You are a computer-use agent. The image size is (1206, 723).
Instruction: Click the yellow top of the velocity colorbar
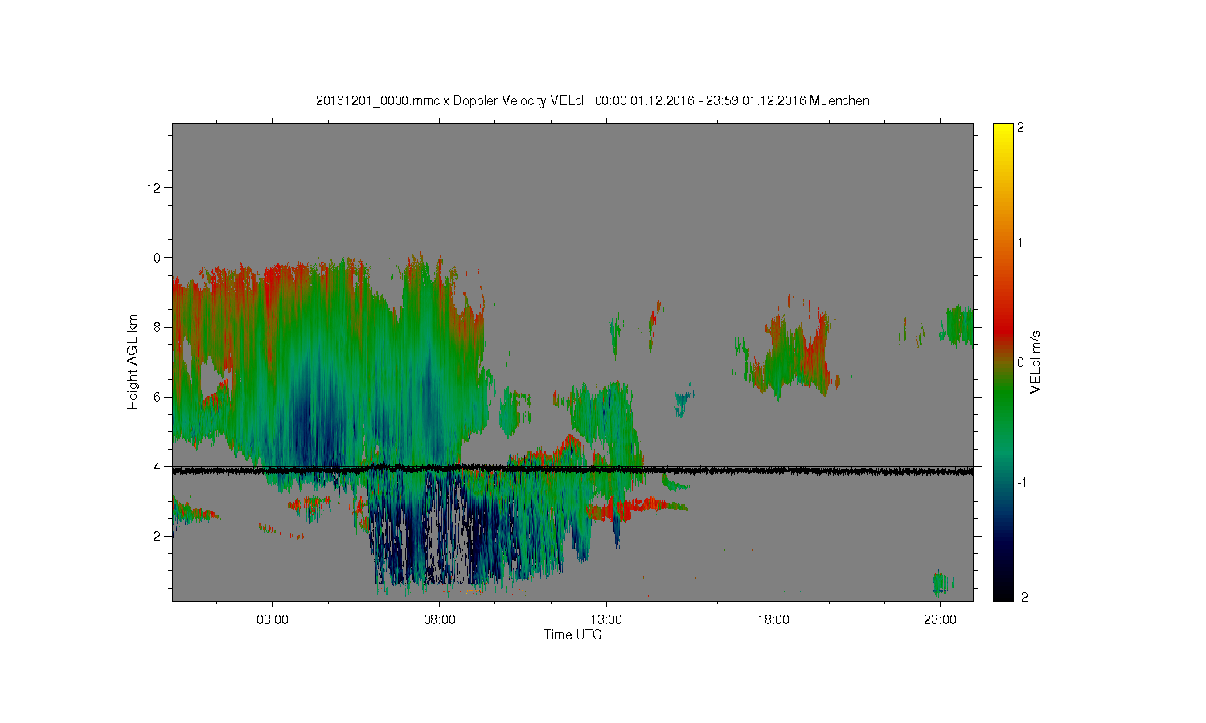1003,130
